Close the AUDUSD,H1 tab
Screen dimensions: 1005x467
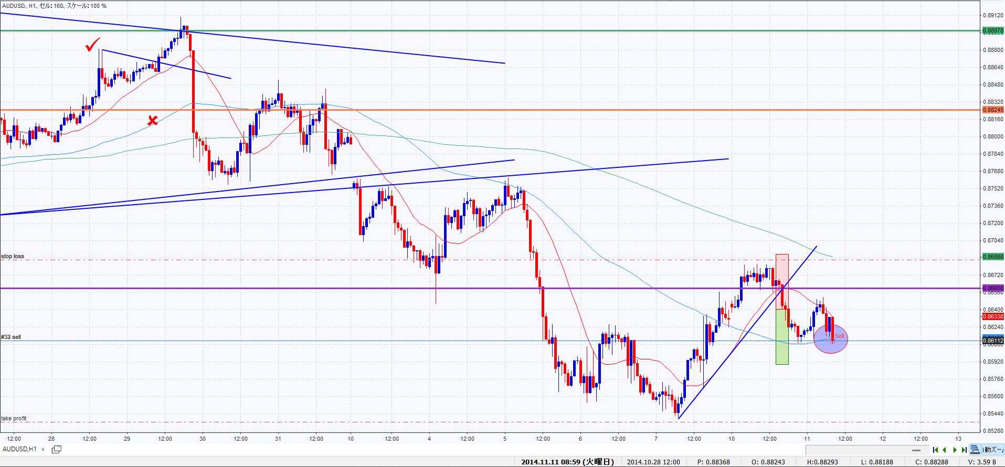[44, 449]
